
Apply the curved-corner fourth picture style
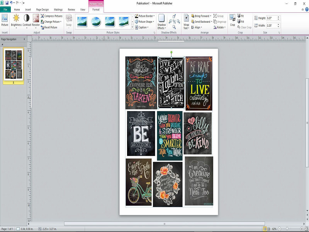pyautogui.click(x=124, y=22)
